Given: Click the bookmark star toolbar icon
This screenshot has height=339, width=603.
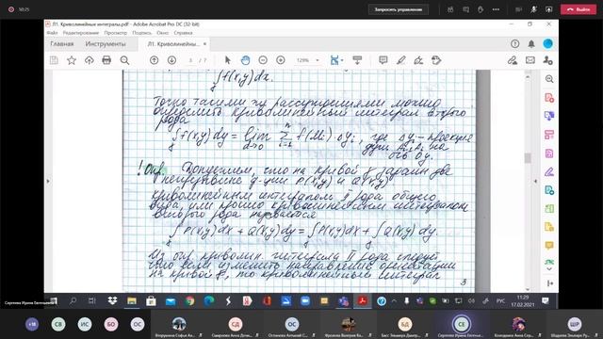Looking at the screenshot, I should click(72, 60).
